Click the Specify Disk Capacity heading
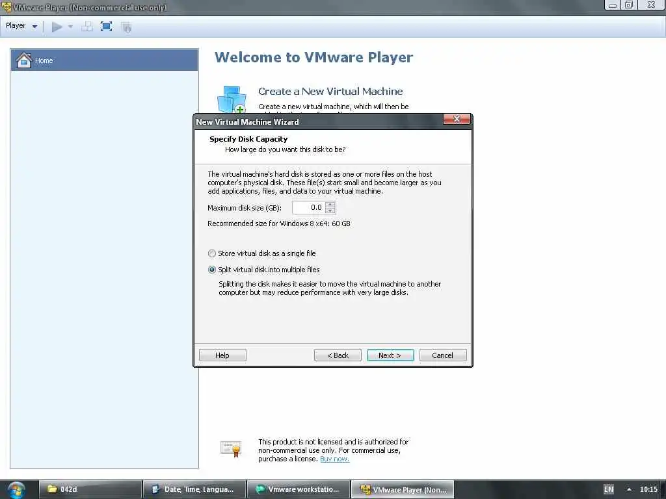Screen dimensions: 666x499 coord(248,139)
